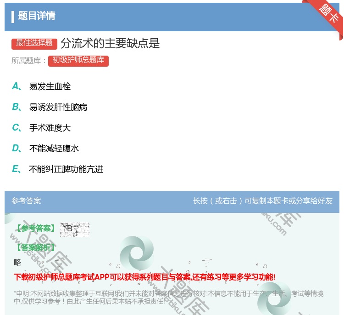Click the question text 分流术的主要缺点是
The height and width of the screenshot is (315, 344).
coord(110,43)
